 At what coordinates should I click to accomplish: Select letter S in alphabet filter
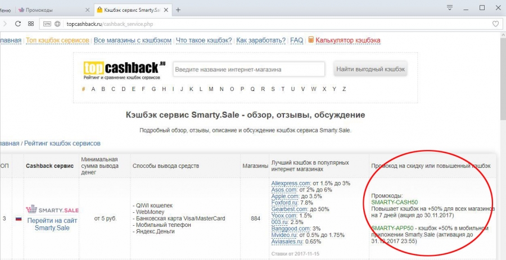[x=273, y=89]
